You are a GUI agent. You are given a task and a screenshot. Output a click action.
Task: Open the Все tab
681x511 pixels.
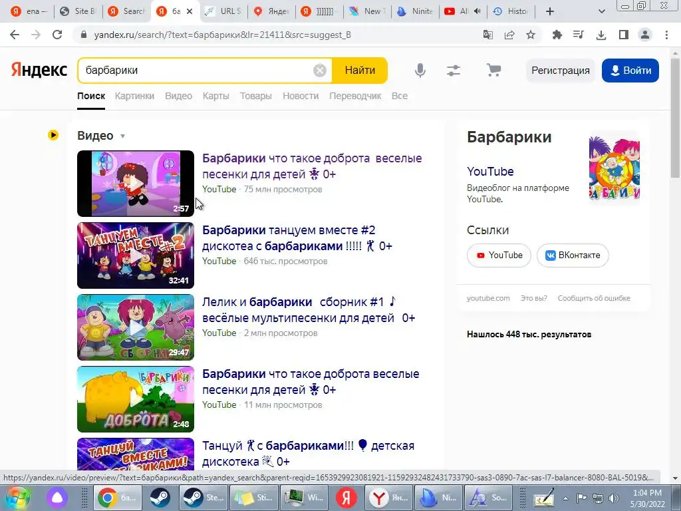(400, 96)
